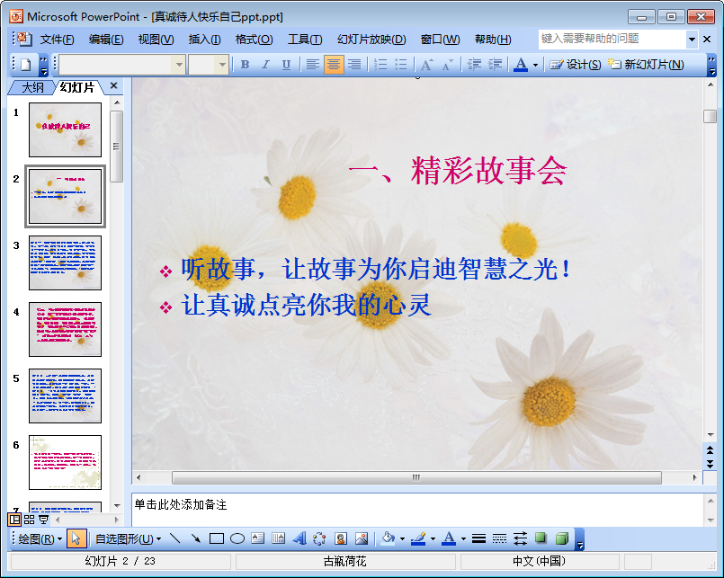Image resolution: width=724 pixels, height=578 pixels.
Task: Insert WordArt
Action: (x=299, y=538)
